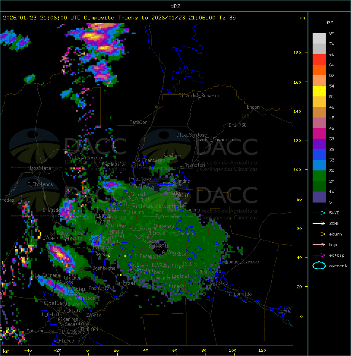Click the 'Encon' map label

click(253, 107)
